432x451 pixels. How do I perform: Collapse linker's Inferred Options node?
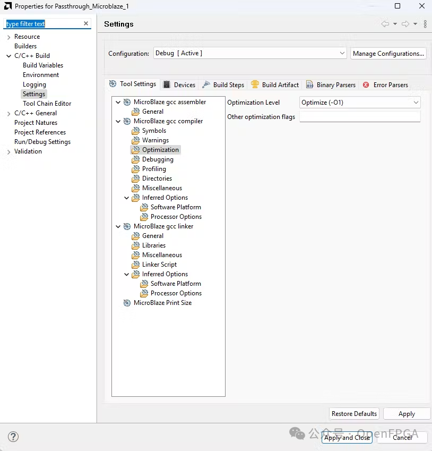126,275
